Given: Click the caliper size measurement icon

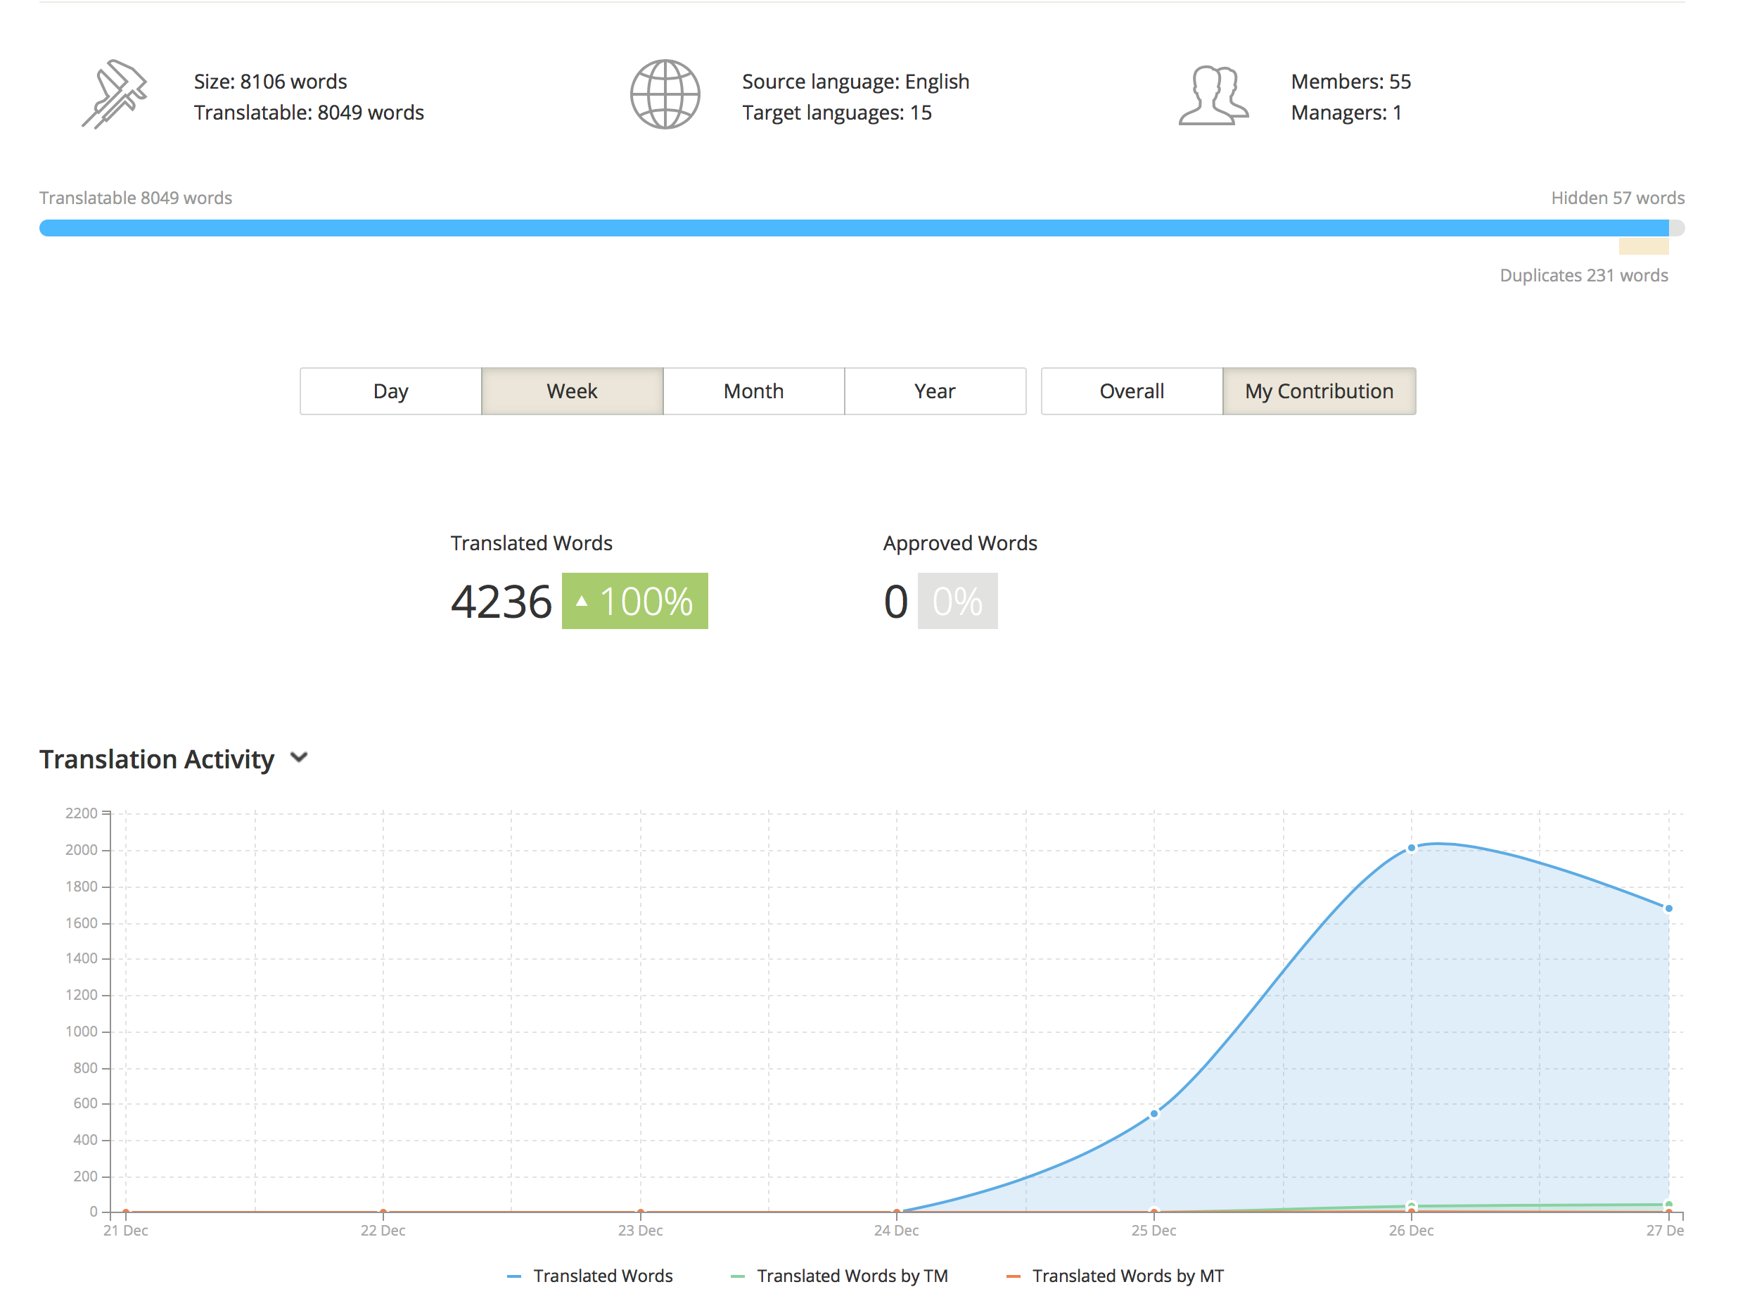Looking at the screenshot, I should coord(115,94).
